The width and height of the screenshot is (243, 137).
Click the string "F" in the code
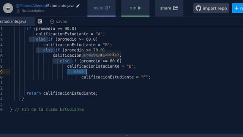[144, 77]
